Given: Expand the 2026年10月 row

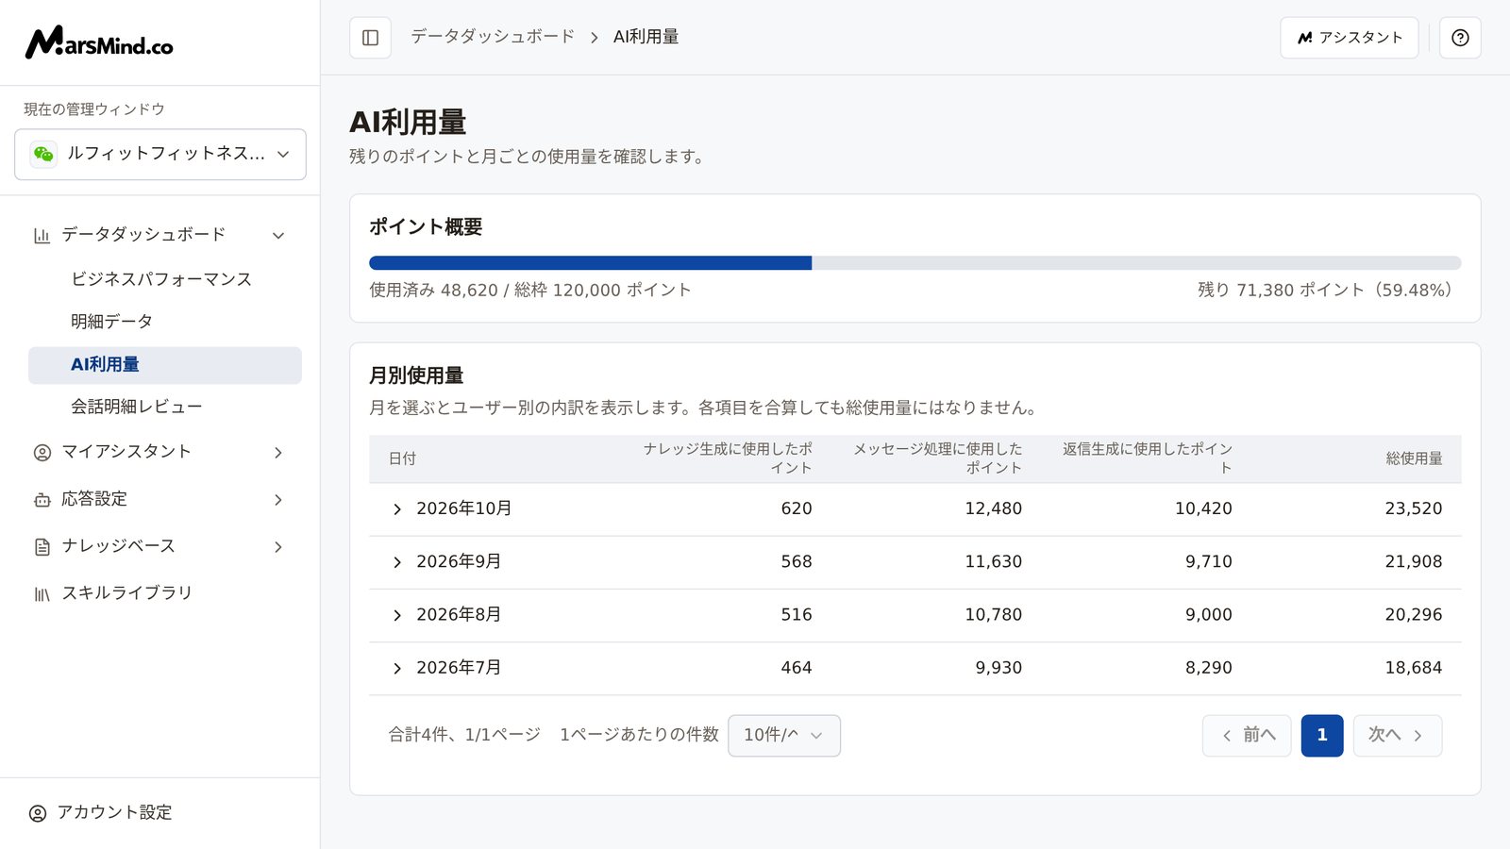Looking at the screenshot, I should click(x=397, y=509).
